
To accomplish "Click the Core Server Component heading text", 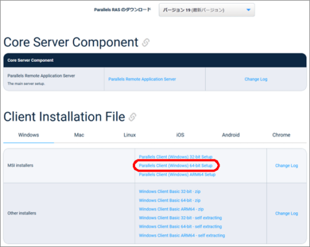I will [71, 42].
